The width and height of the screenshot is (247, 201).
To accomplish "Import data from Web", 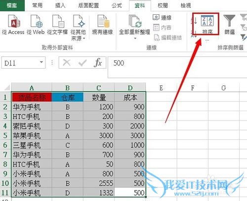I will click(36, 25).
